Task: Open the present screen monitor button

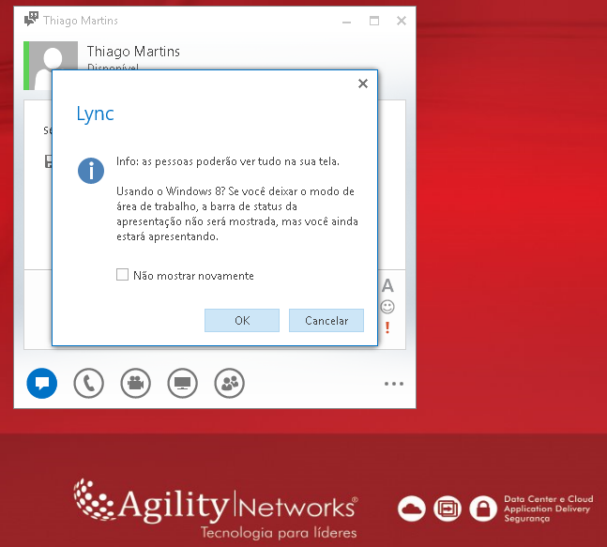Action: point(182,383)
